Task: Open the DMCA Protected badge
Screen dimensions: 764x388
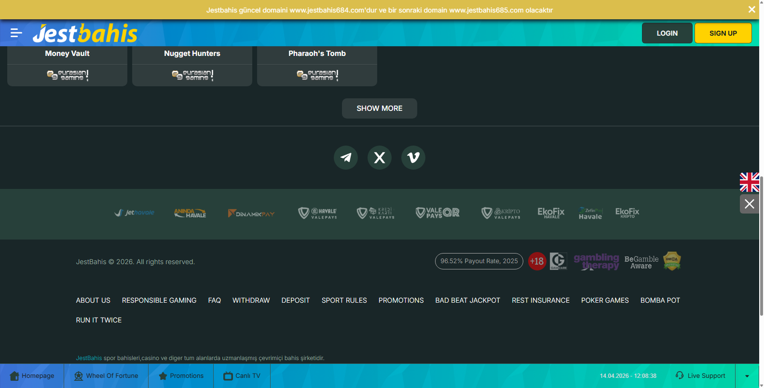Action: [x=672, y=261]
